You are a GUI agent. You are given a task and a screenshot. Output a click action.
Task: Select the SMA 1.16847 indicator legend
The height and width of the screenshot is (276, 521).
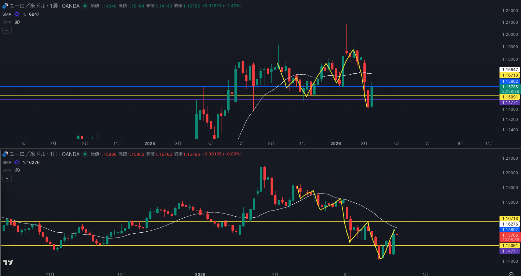pyautogui.click(x=7, y=14)
